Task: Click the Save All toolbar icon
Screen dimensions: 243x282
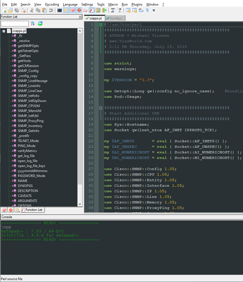Action: click(17, 11)
